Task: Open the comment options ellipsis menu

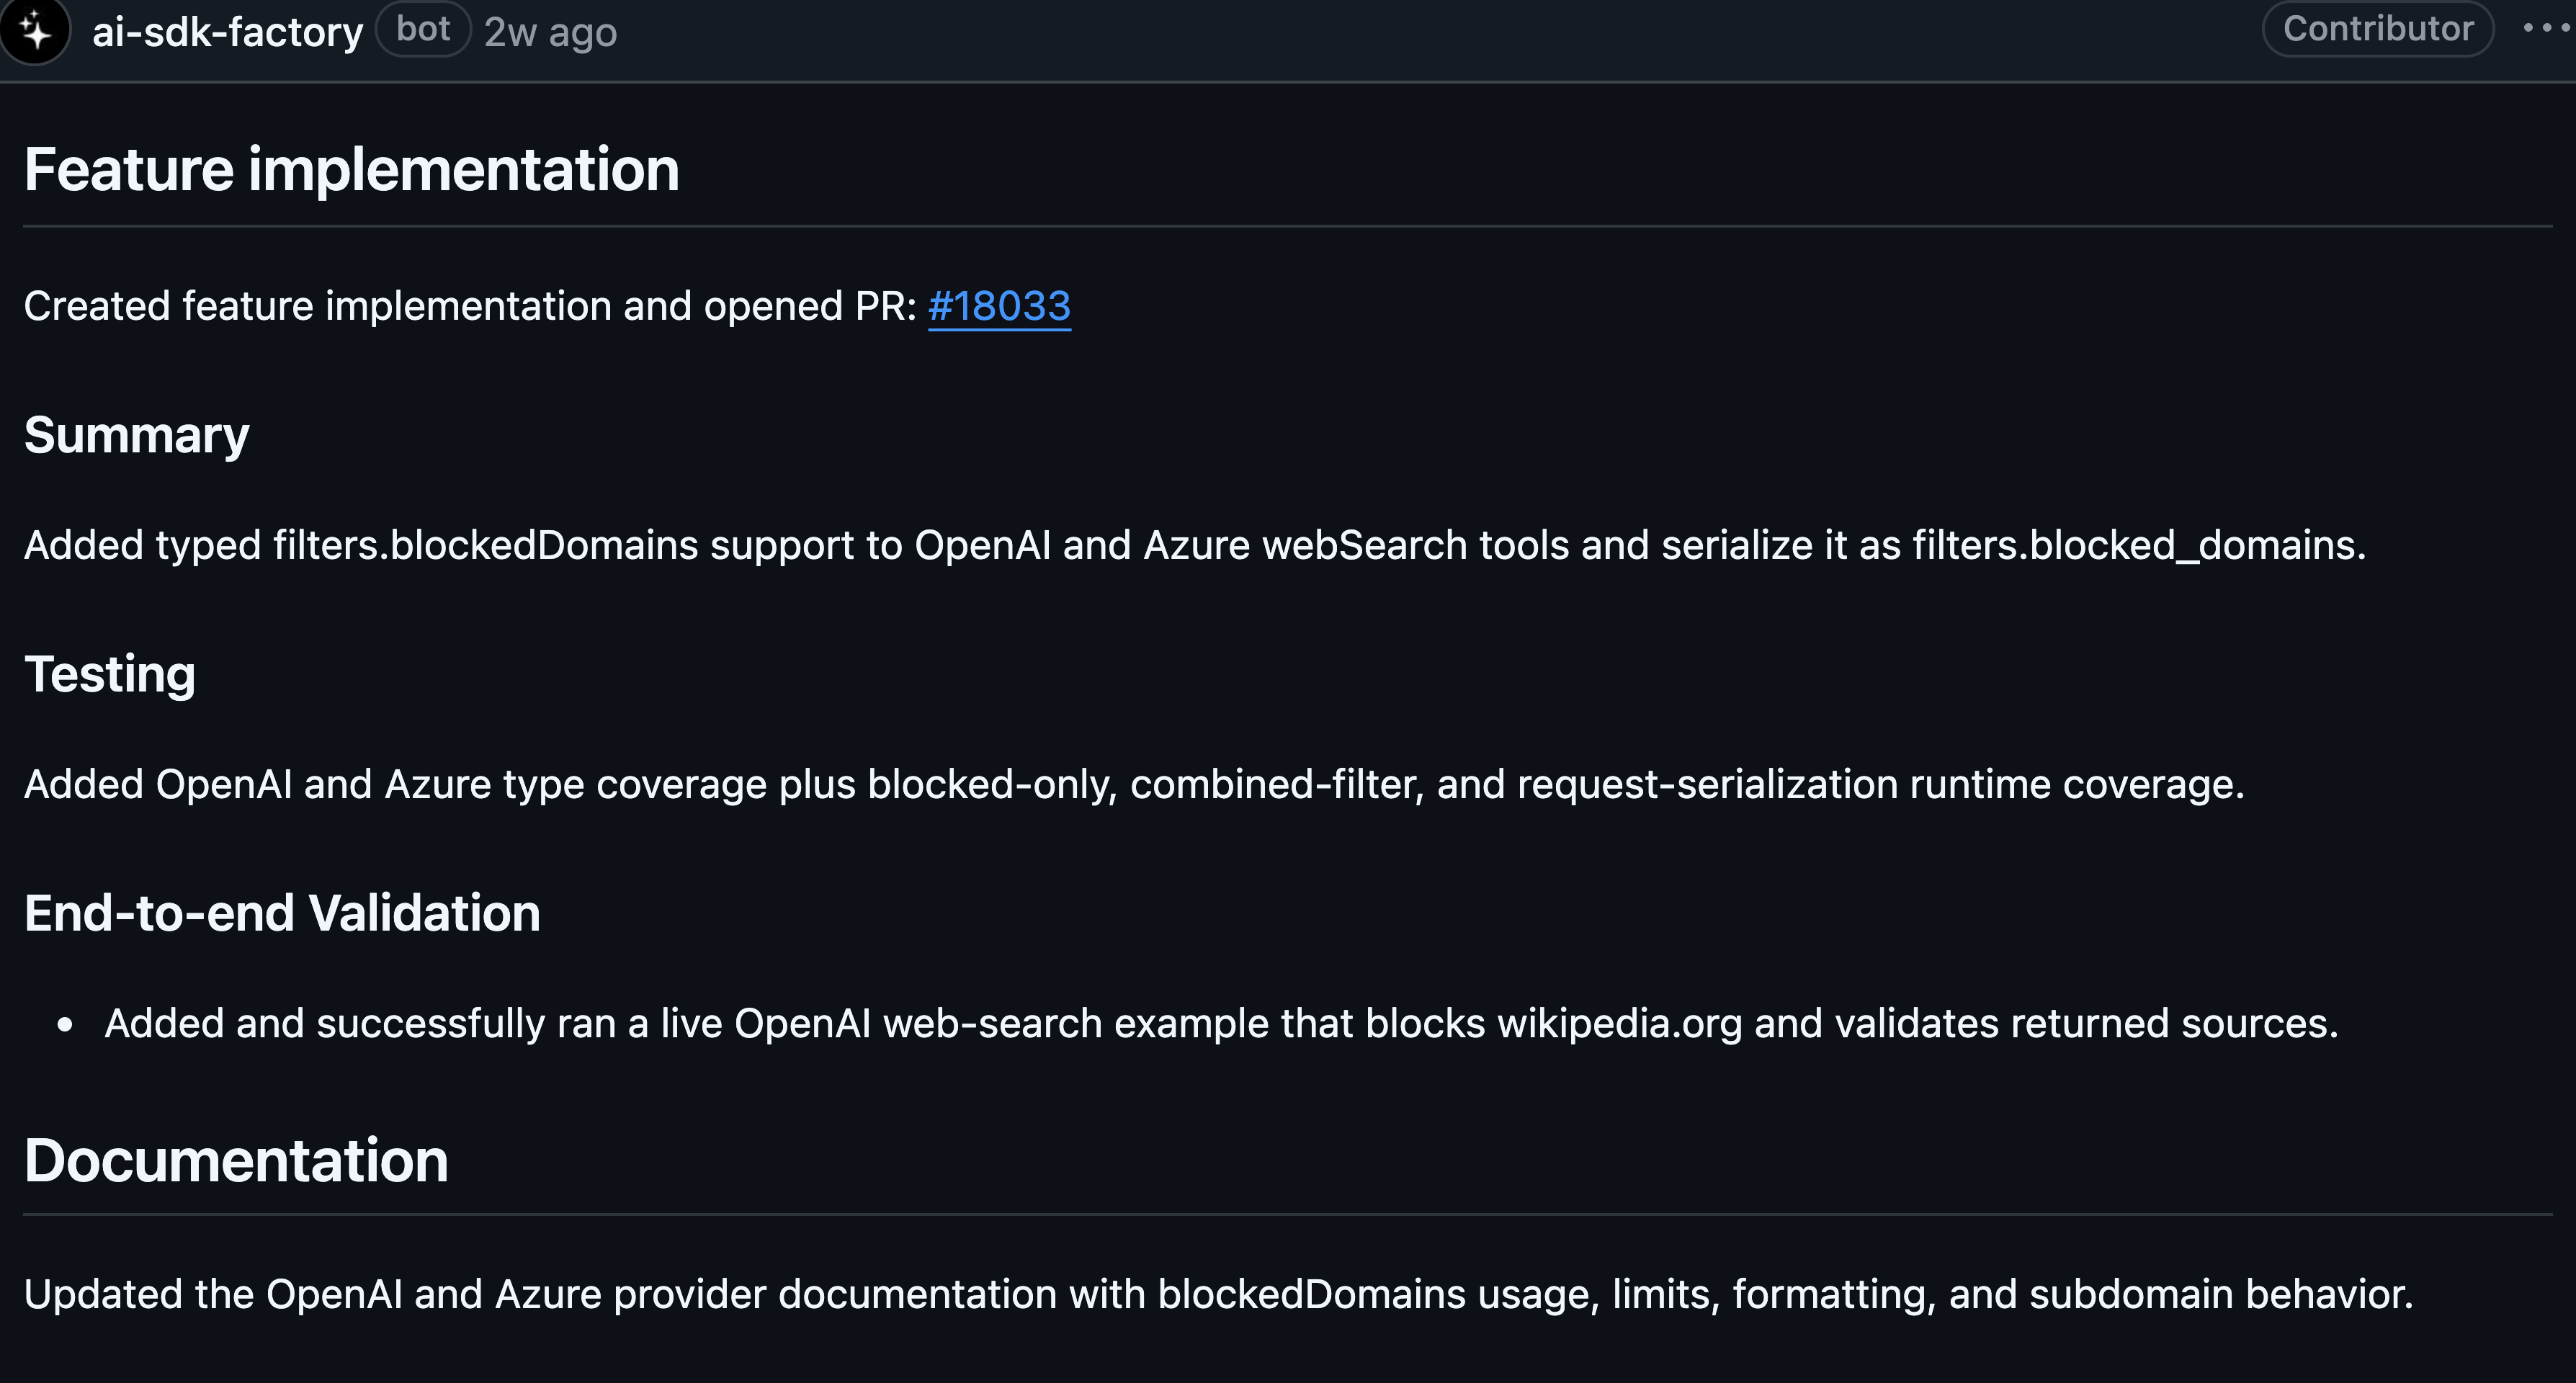Action: pyautogui.click(x=2546, y=28)
